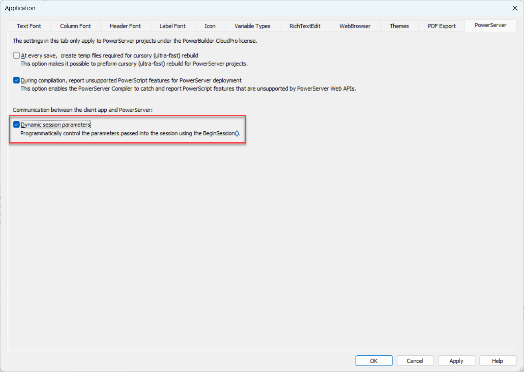Image resolution: width=524 pixels, height=372 pixels.
Task: Disable Dynamic session parameters checkbox
Action: pyautogui.click(x=16, y=124)
